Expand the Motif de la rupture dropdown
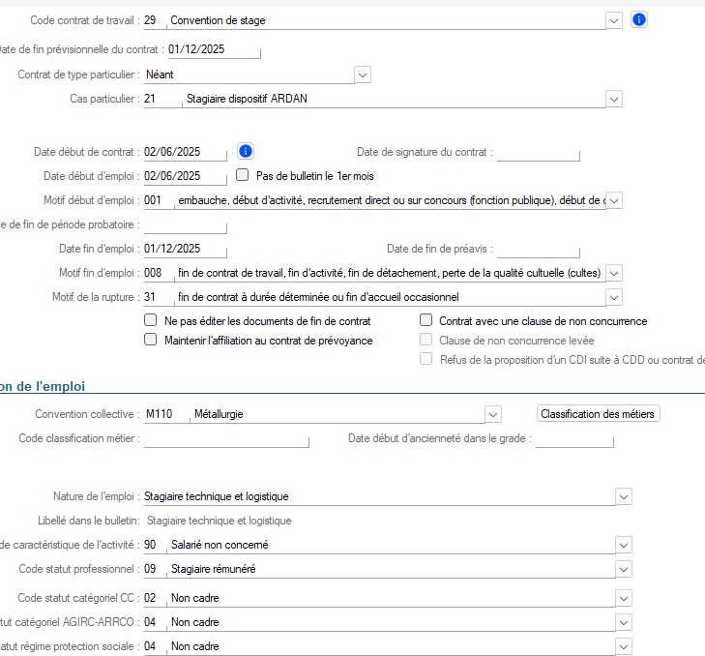Viewport: 705px width, 656px height. tap(613, 297)
